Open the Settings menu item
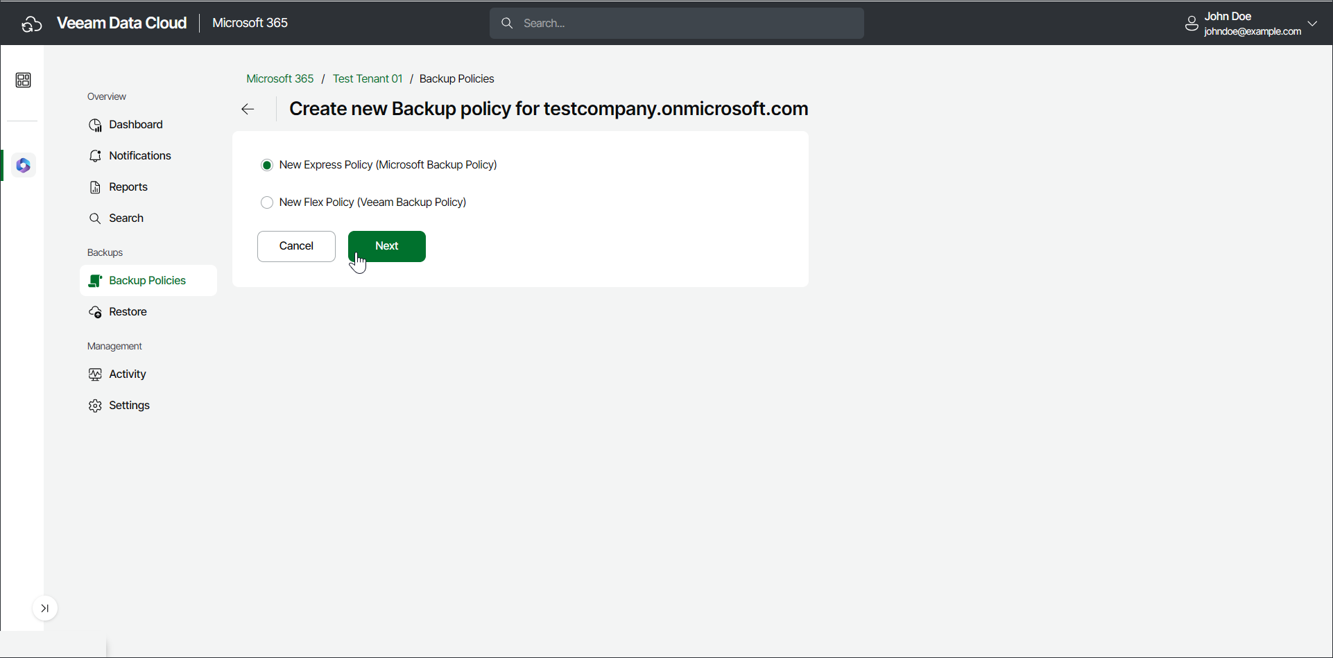Screen dimensions: 1333x658 coord(148,406)
